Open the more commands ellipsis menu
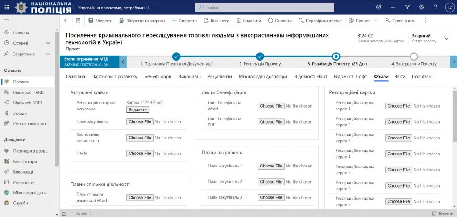Screen dimensions: 457x217 pos(425,21)
